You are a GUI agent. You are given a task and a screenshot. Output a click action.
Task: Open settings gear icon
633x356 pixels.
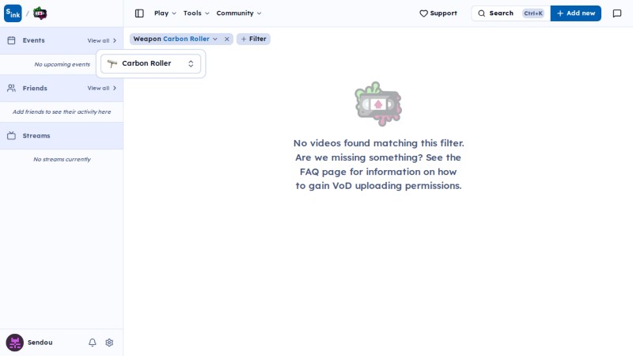tap(109, 343)
